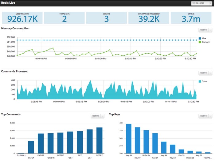The width and height of the screenshot is (215, 161).
Task: Click the HEXISTS bar in Top Commands
Action: pos(51,143)
